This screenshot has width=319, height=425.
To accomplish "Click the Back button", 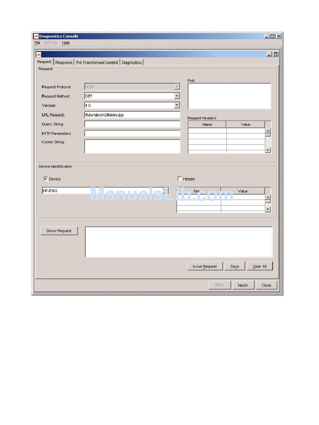I will [x=220, y=285].
